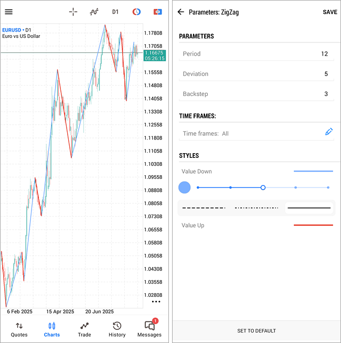Image resolution: width=341 pixels, height=343 pixels.
Task: Select the solid line style
Action: [x=309, y=208]
